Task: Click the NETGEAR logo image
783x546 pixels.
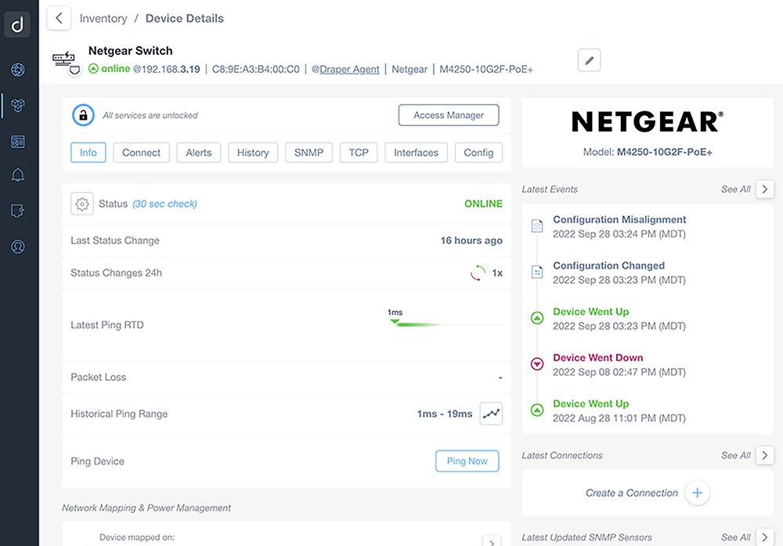Action: pyautogui.click(x=648, y=122)
